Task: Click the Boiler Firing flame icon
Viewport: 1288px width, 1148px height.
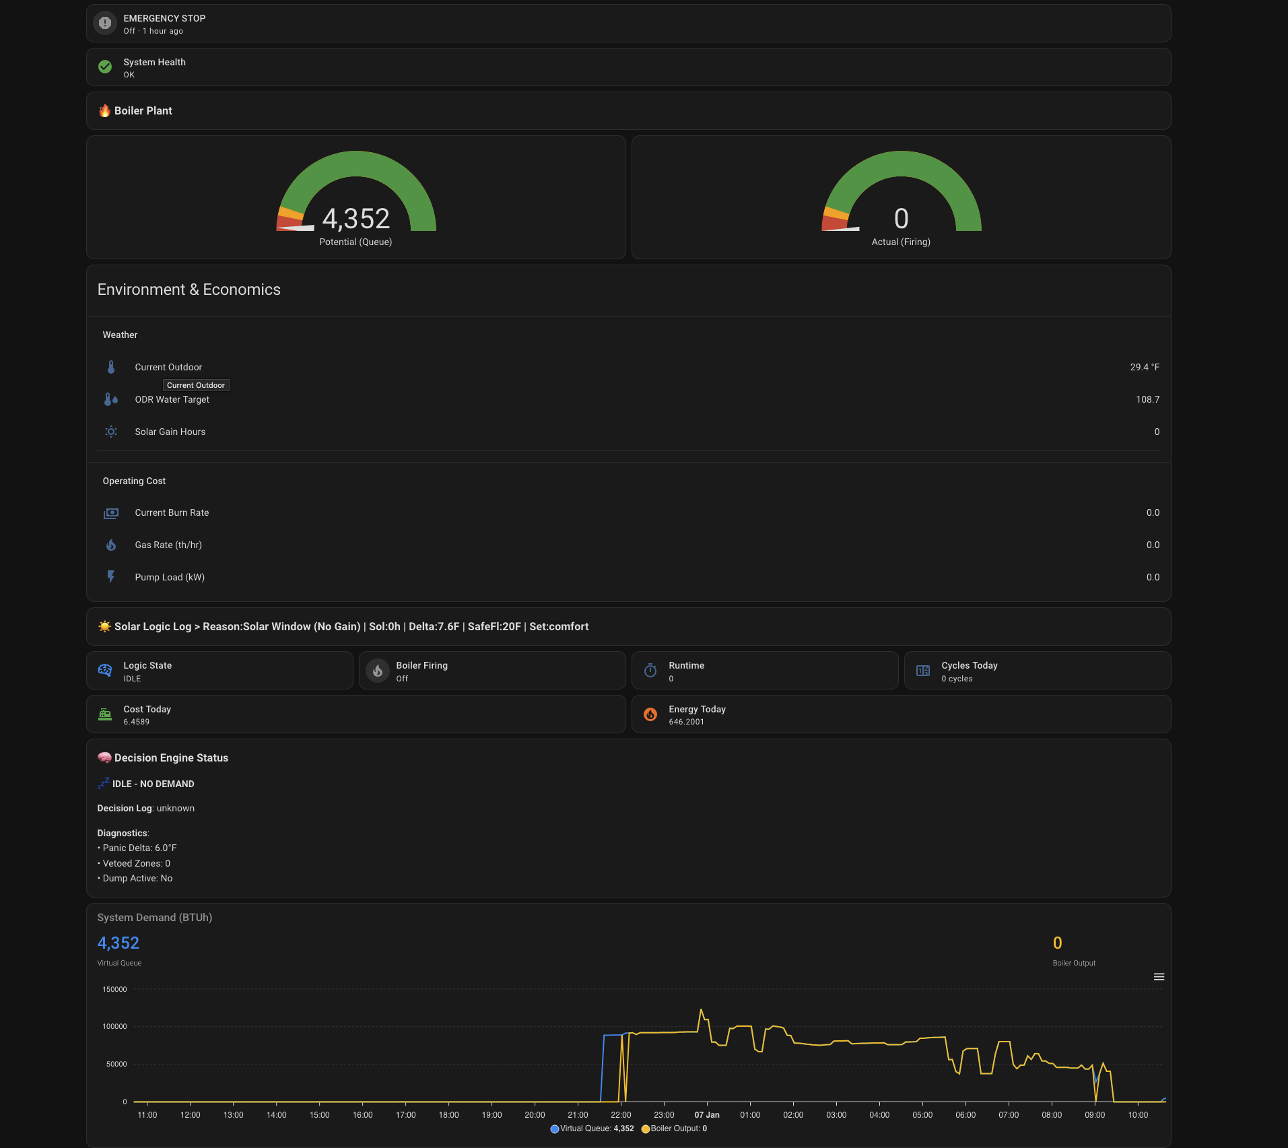Action: point(378,670)
